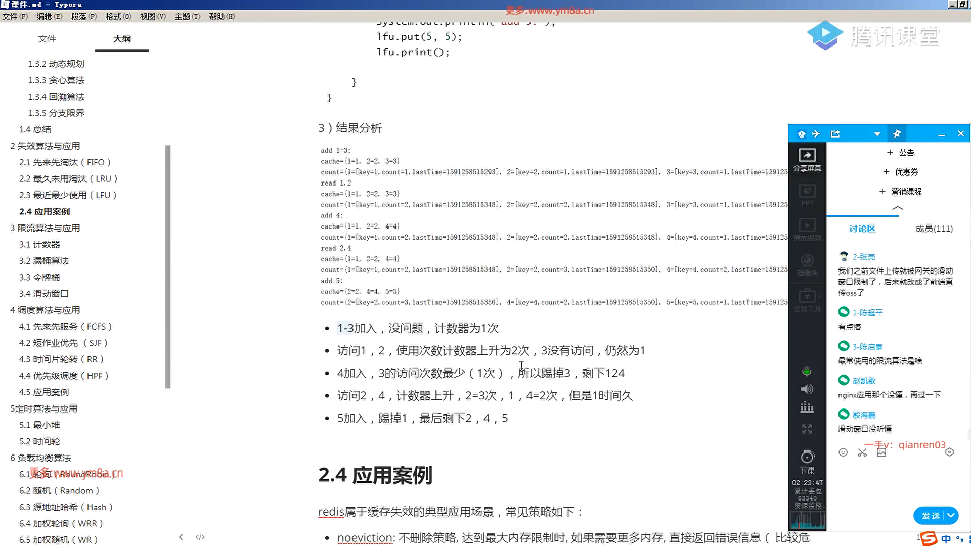Image resolution: width=971 pixels, height=546 pixels.
Task: Click the speaker volume icon
Action: 807,389
